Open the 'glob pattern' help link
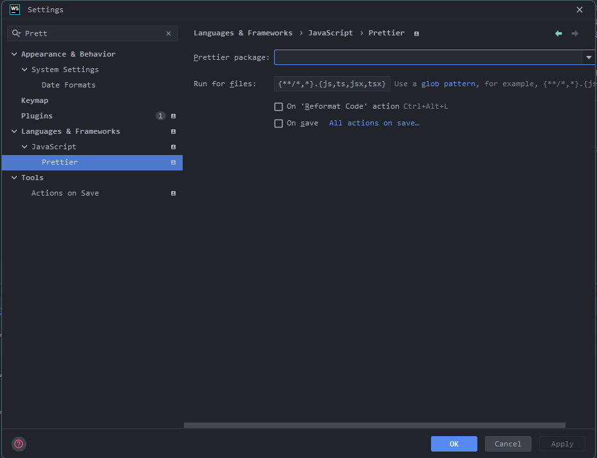The image size is (597, 458). click(x=448, y=84)
